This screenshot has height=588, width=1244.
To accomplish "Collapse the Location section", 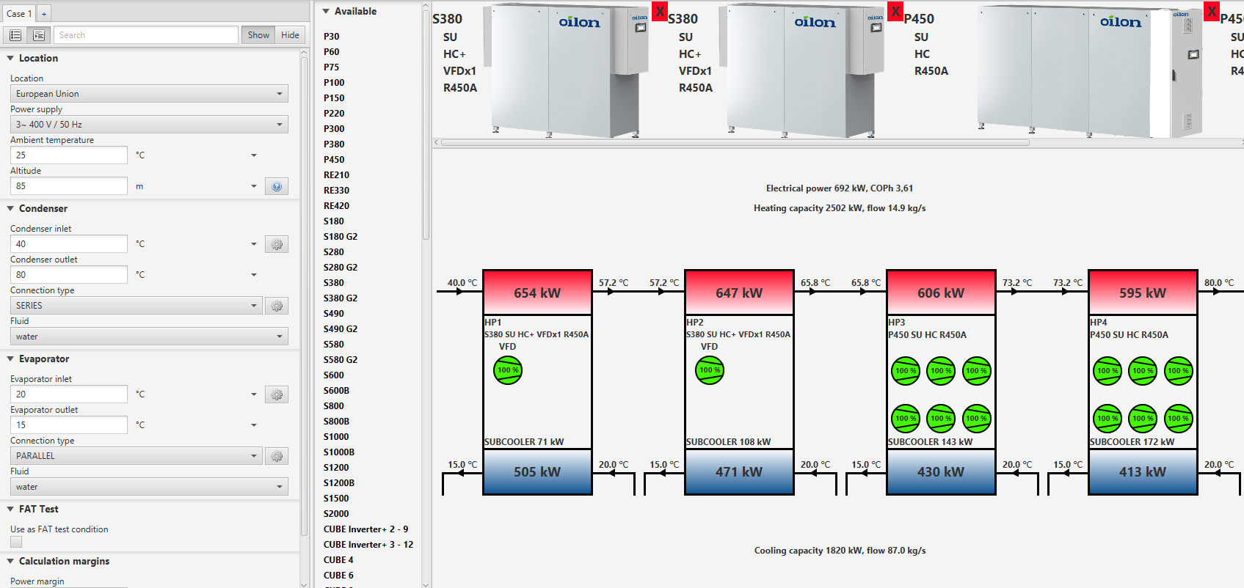I will [10, 58].
